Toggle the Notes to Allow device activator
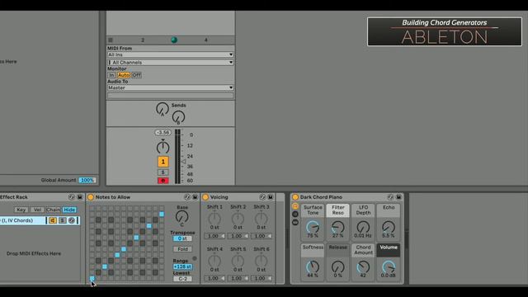Viewport: 528px width, 297px height. coord(91,197)
